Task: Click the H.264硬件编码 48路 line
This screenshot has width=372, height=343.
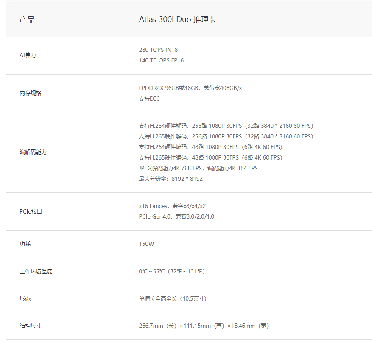Action: (210, 147)
